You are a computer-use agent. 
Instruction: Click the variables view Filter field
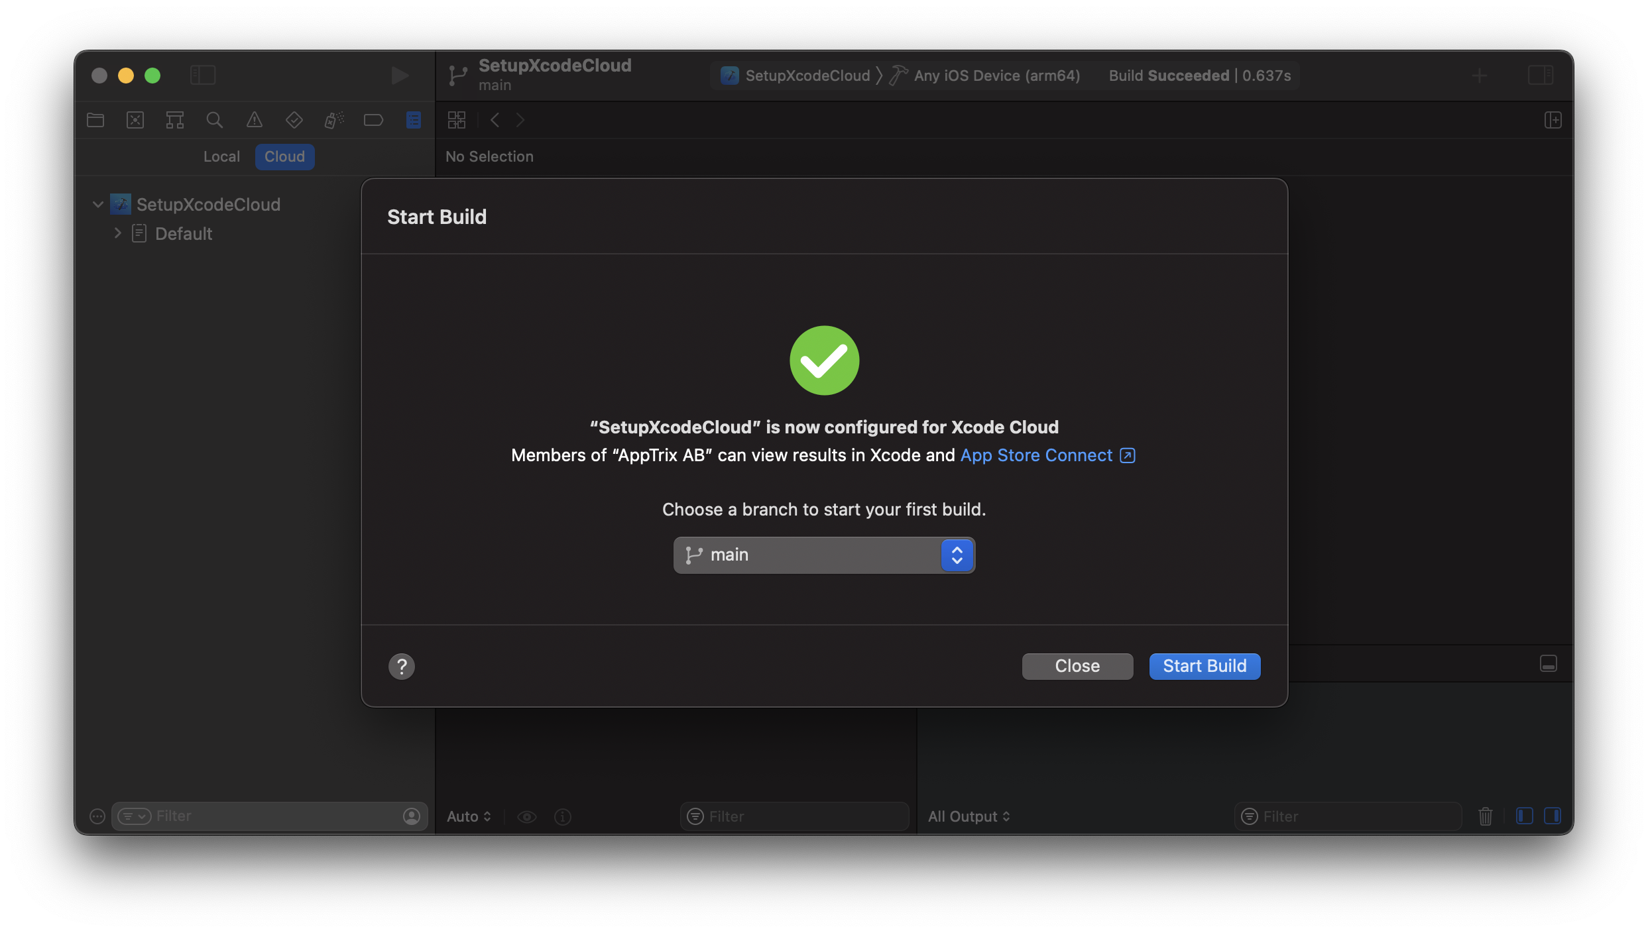click(x=794, y=816)
